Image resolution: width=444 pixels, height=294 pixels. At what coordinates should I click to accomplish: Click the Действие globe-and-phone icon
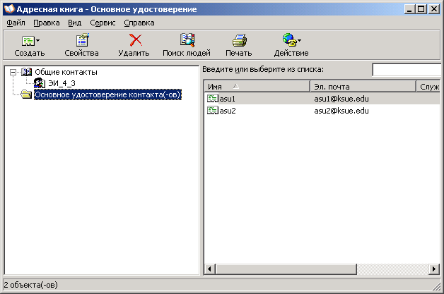point(289,39)
